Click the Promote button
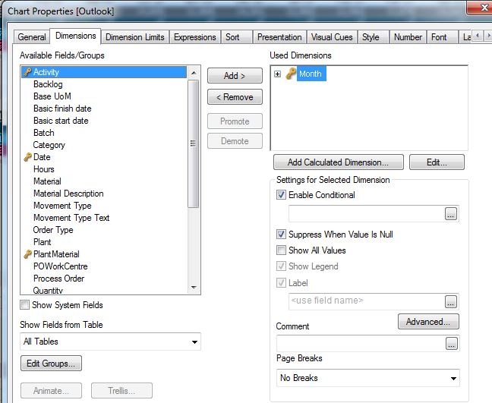 coord(235,121)
